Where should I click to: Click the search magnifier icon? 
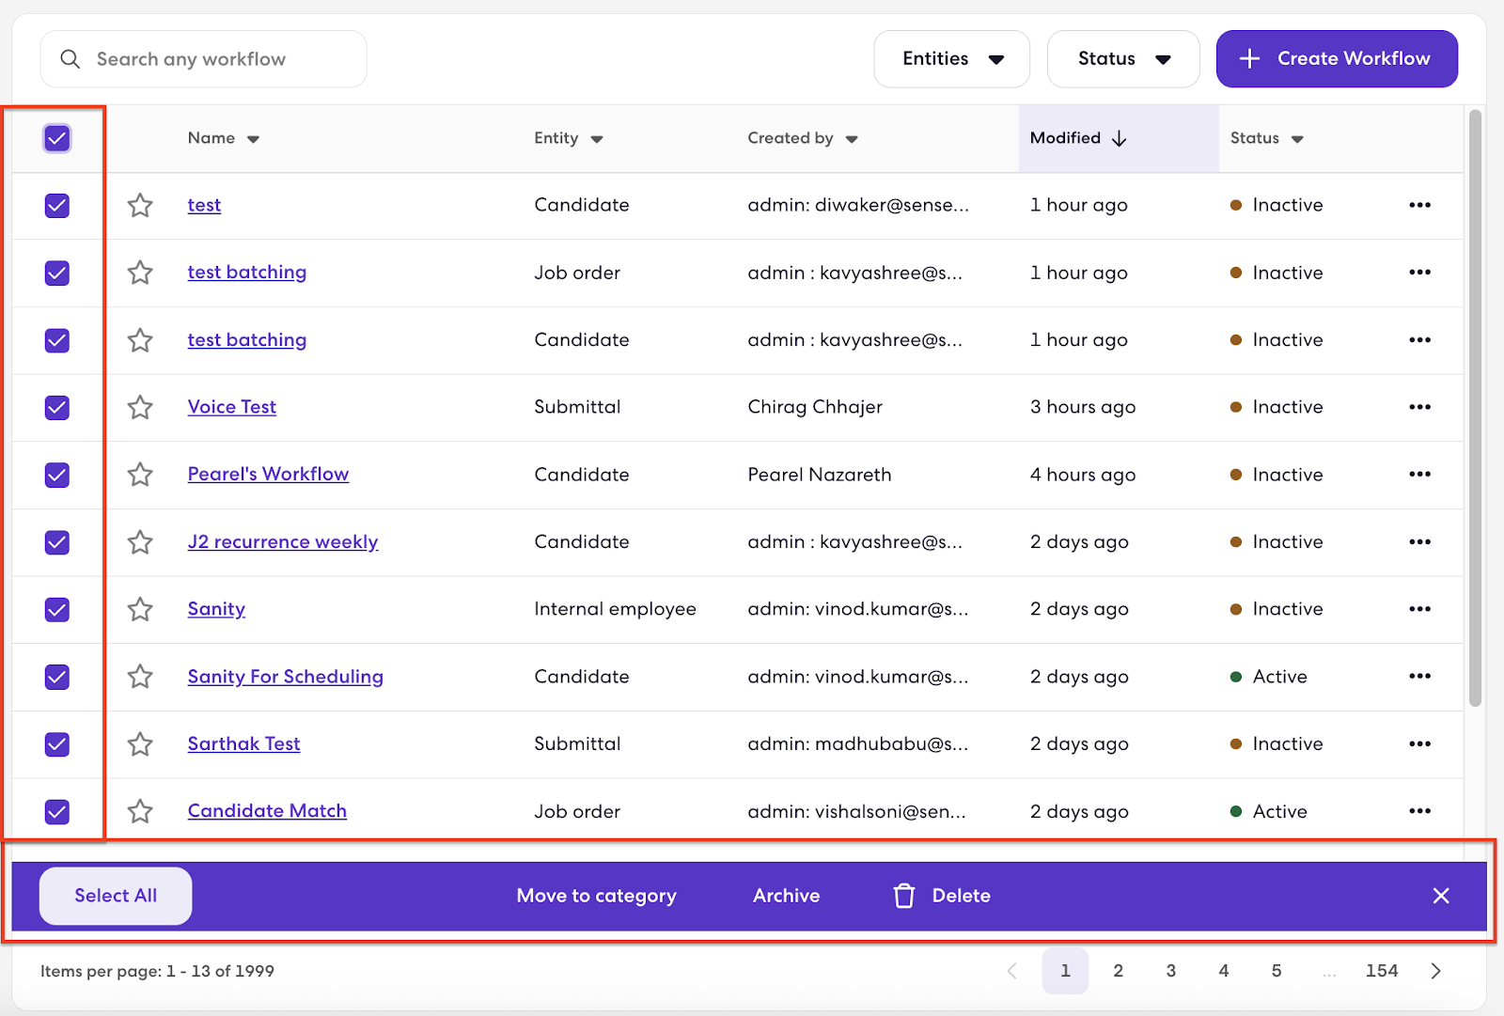pos(70,58)
